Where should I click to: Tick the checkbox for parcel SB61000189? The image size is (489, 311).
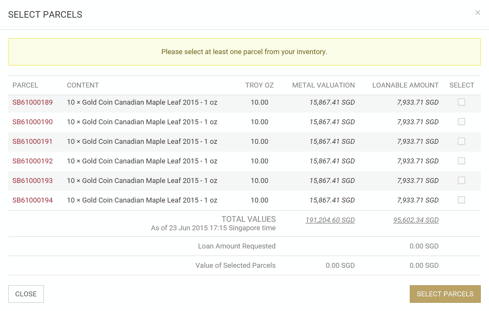[462, 102]
